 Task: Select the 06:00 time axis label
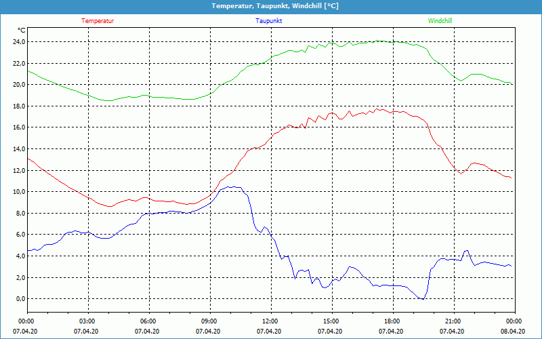(x=148, y=321)
